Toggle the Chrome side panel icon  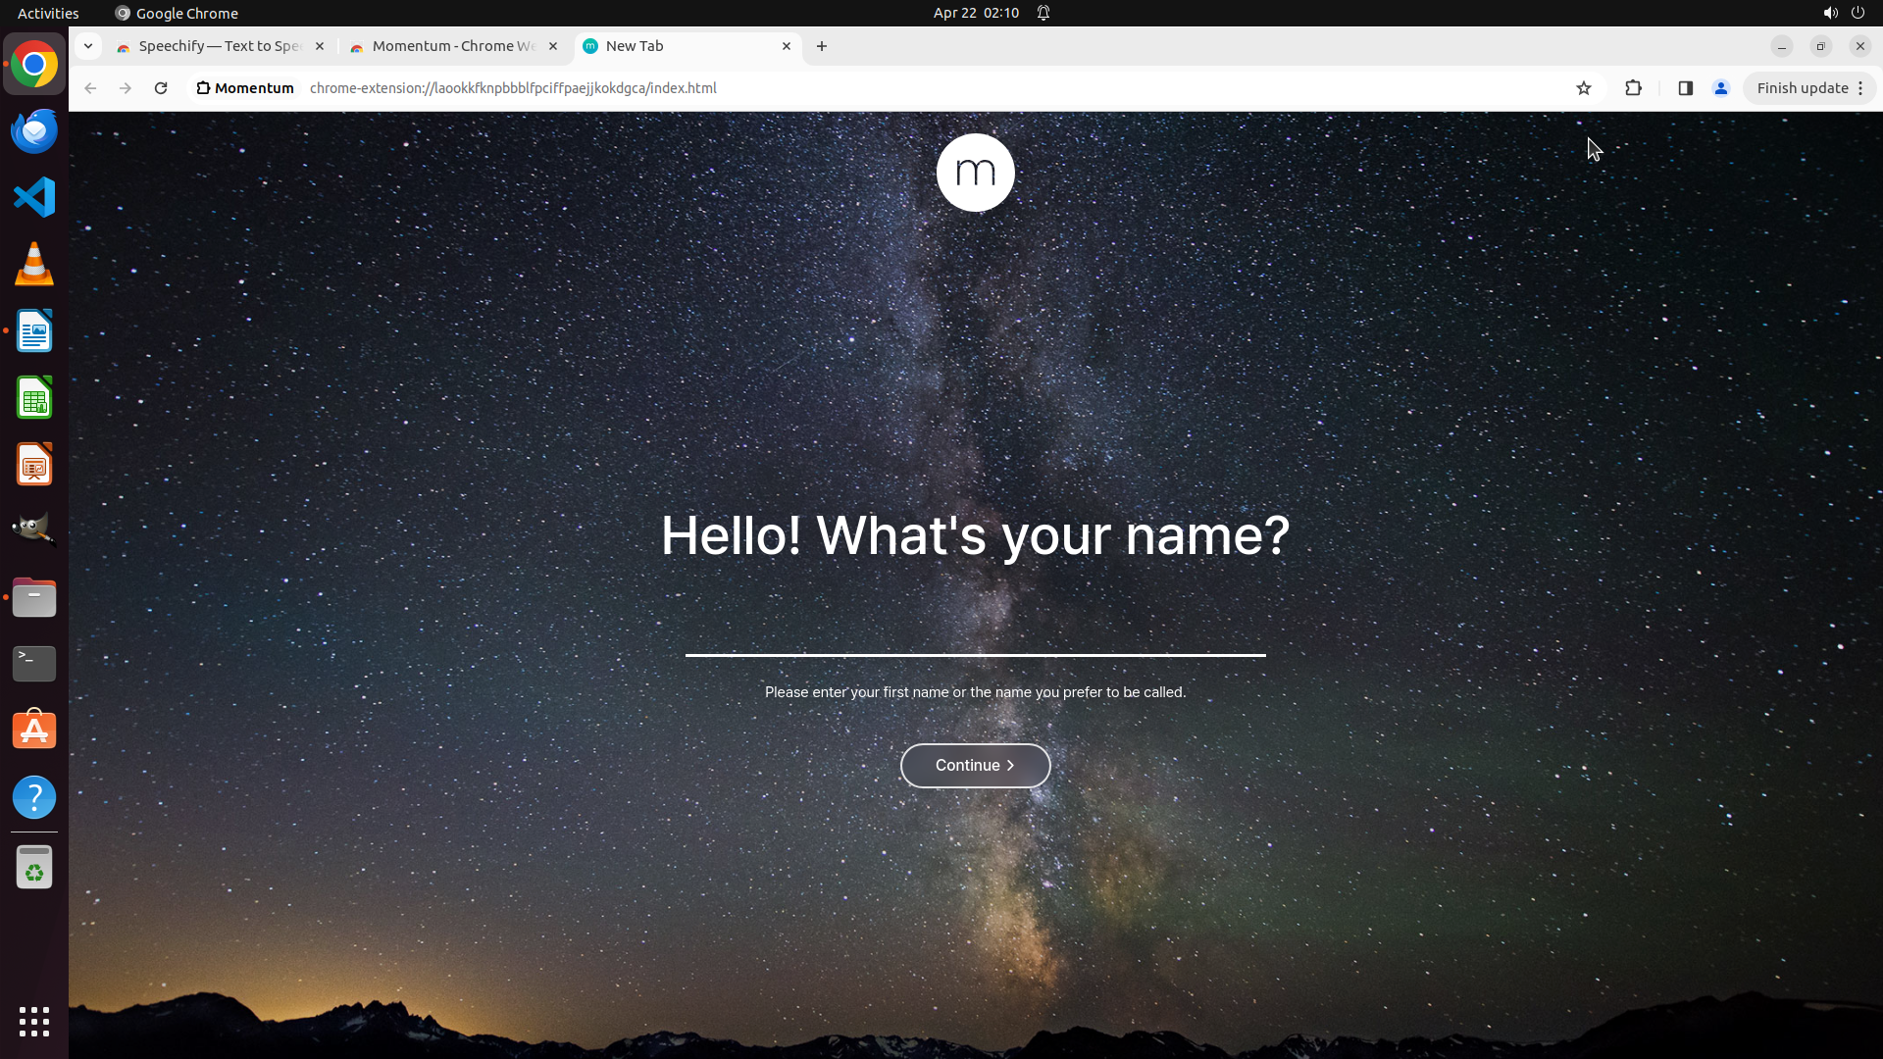tap(1685, 88)
